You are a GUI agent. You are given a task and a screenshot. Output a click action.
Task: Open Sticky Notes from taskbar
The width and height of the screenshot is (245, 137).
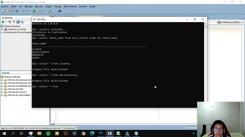click(x=57, y=134)
